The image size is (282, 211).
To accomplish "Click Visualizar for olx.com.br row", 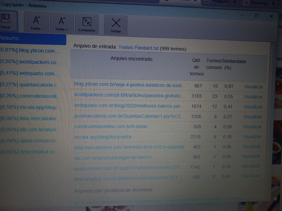I will click(251, 156).
